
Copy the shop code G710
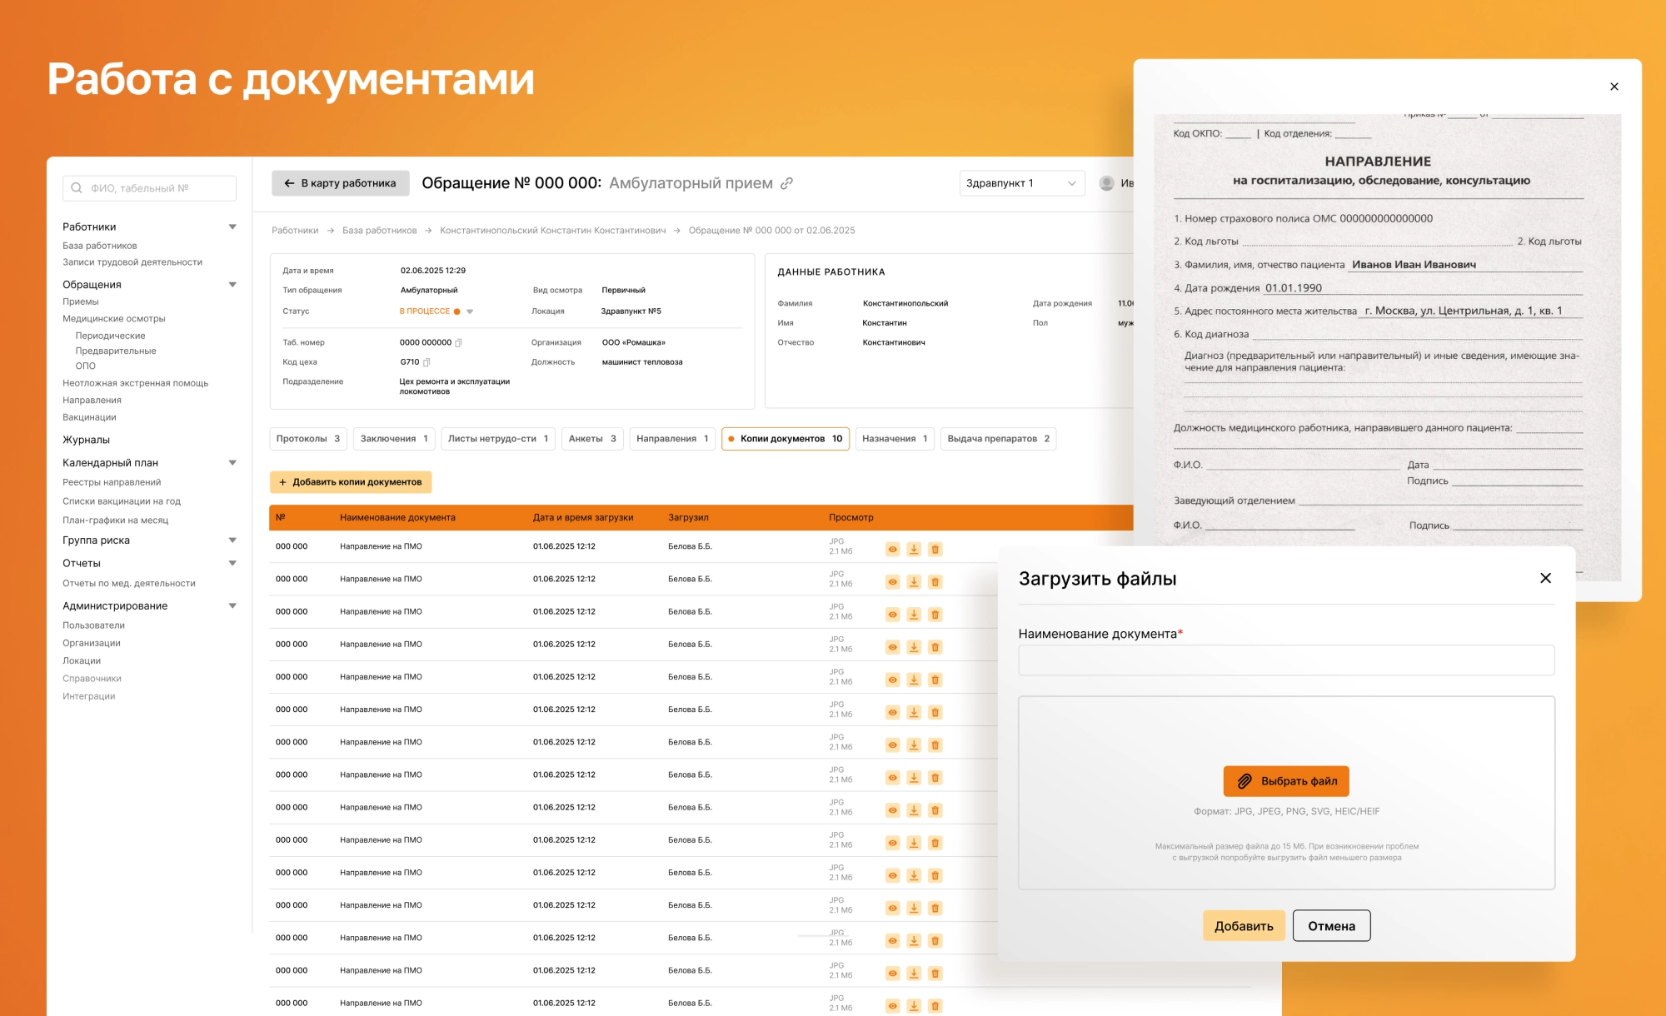[x=426, y=362]
